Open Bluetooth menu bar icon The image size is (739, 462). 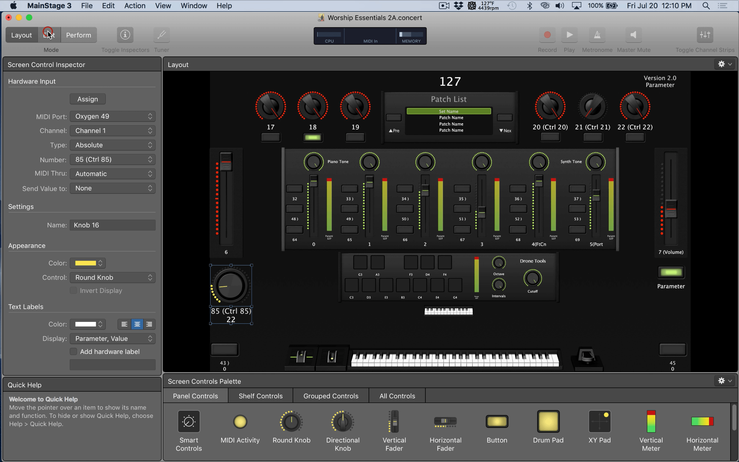click(x=529, y=5)
